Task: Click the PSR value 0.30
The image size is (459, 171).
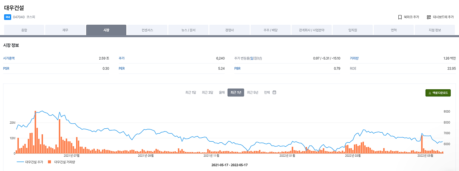Action: [106, 68]
